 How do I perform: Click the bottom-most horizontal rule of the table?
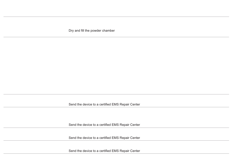tap(116, 153)
